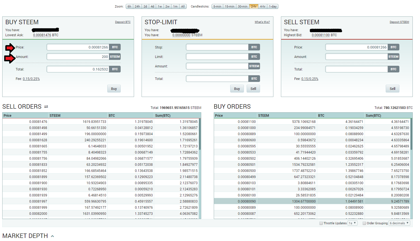This screenshot has width=420, height=241.
Task: Select sell order at price 0.00081498
Action: click(101, 128)
